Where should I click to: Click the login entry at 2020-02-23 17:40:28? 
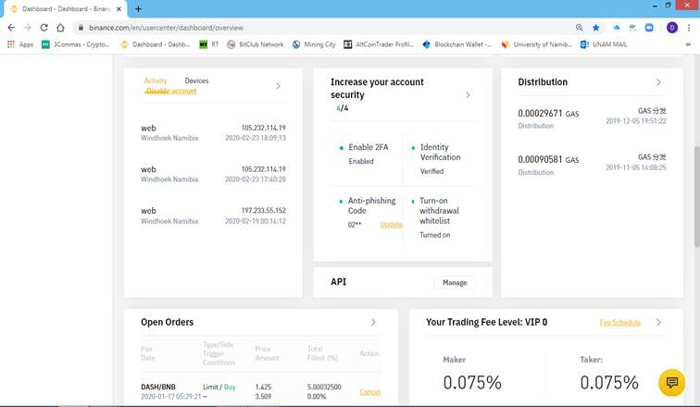[213, 174]
